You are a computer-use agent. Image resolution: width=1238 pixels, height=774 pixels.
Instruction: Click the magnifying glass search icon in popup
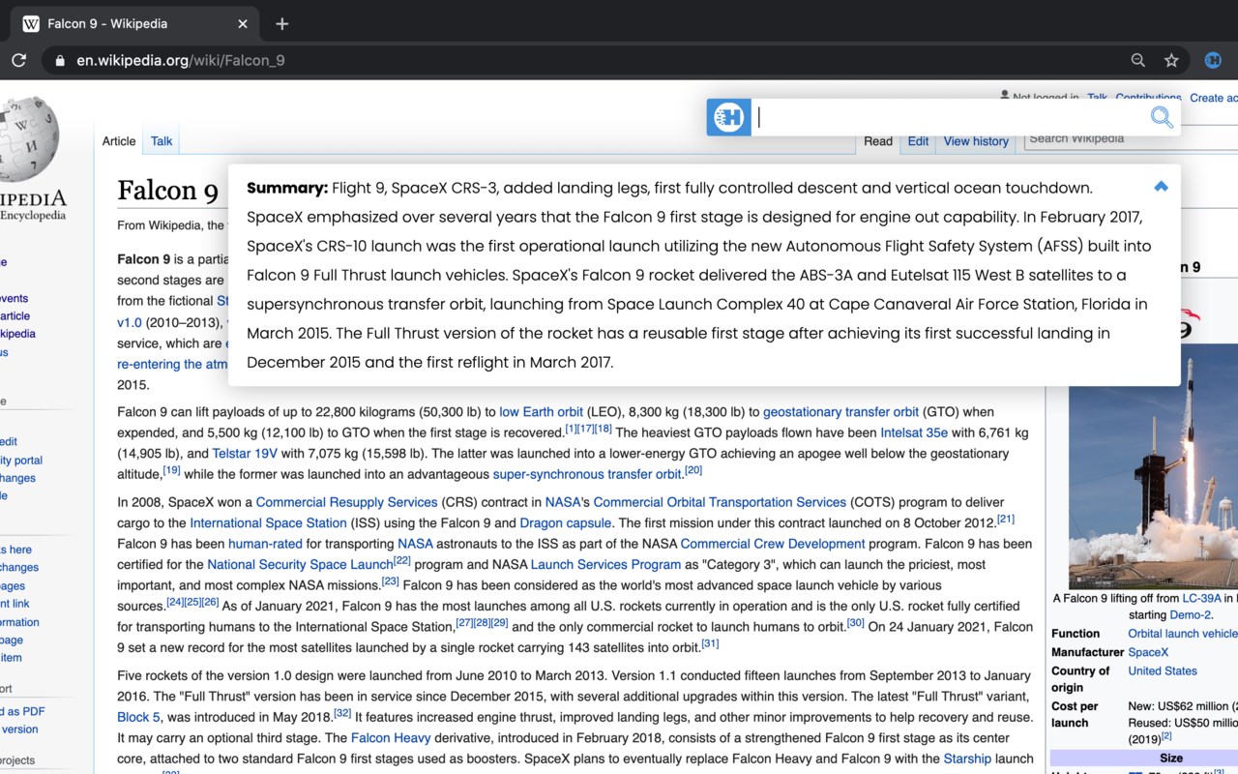point(1162,118)
